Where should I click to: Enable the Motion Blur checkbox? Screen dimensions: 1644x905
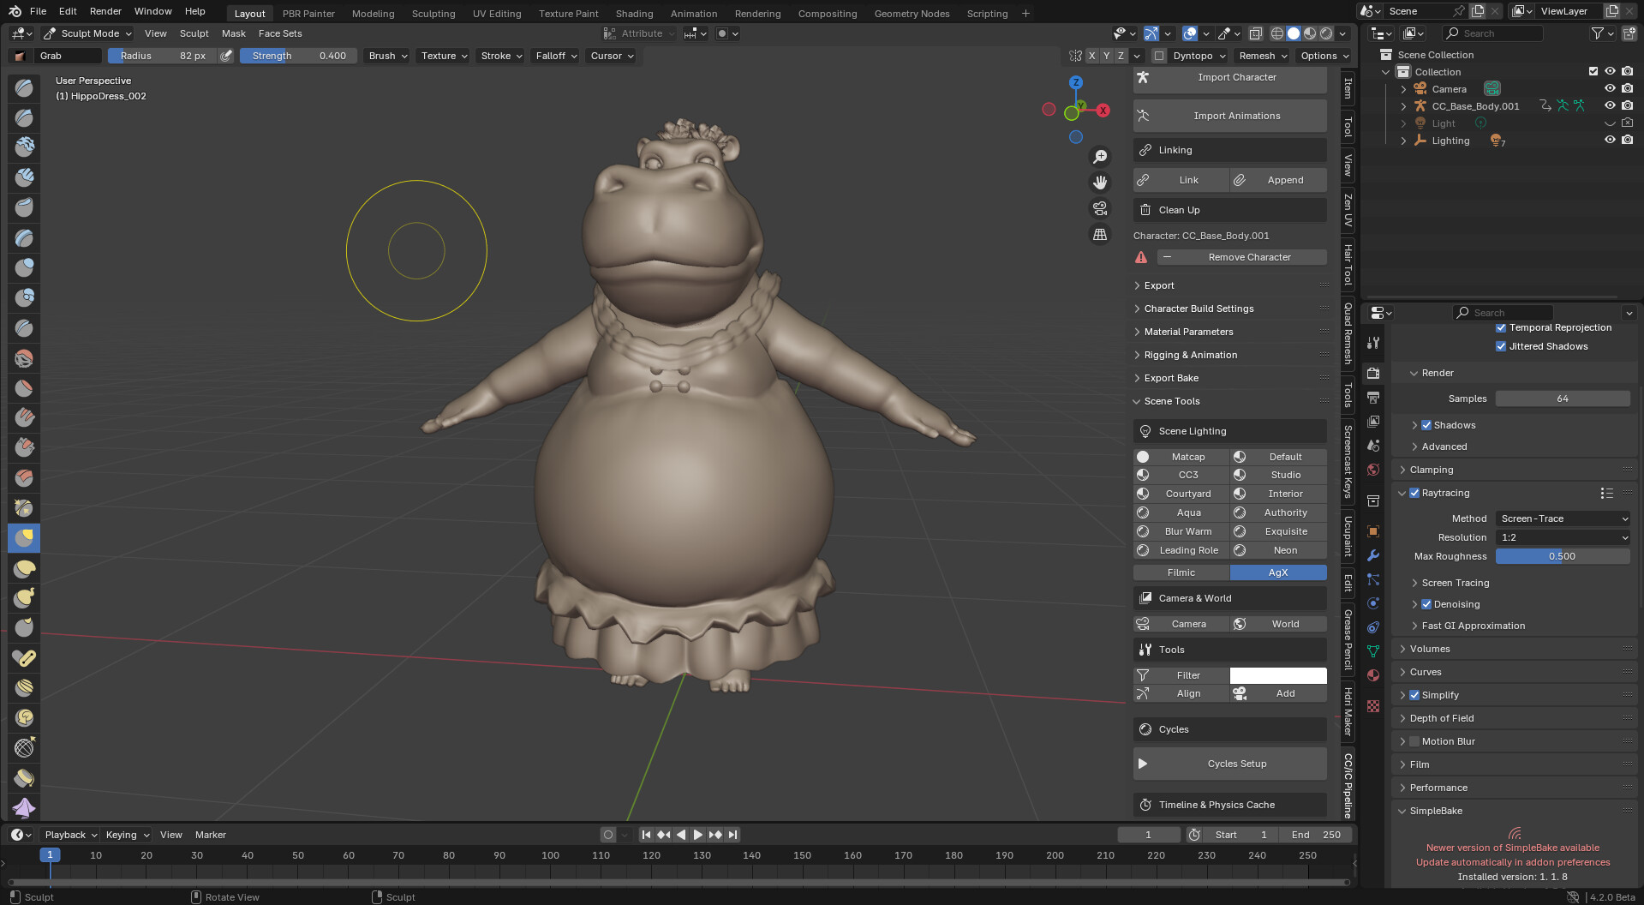(x=1414, y=741)
